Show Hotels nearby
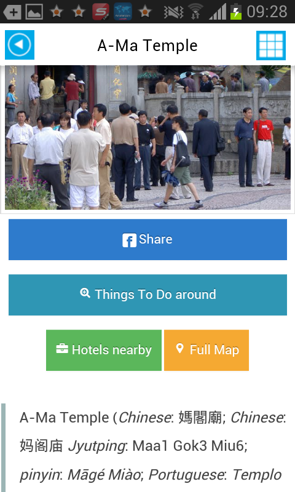This screenshot has height=492, width=295. click(104, 350)
